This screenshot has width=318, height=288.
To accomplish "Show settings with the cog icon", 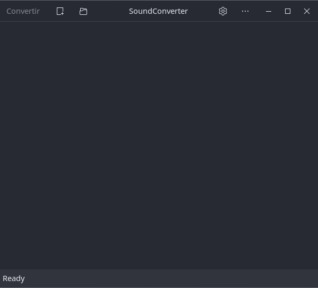I will 222,11.
